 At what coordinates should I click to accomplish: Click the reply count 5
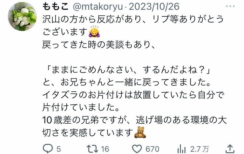pyautogui.click(x=59, y=149)
